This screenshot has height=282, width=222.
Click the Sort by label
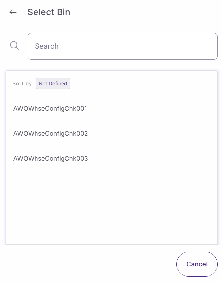click(x=22, y=84)
